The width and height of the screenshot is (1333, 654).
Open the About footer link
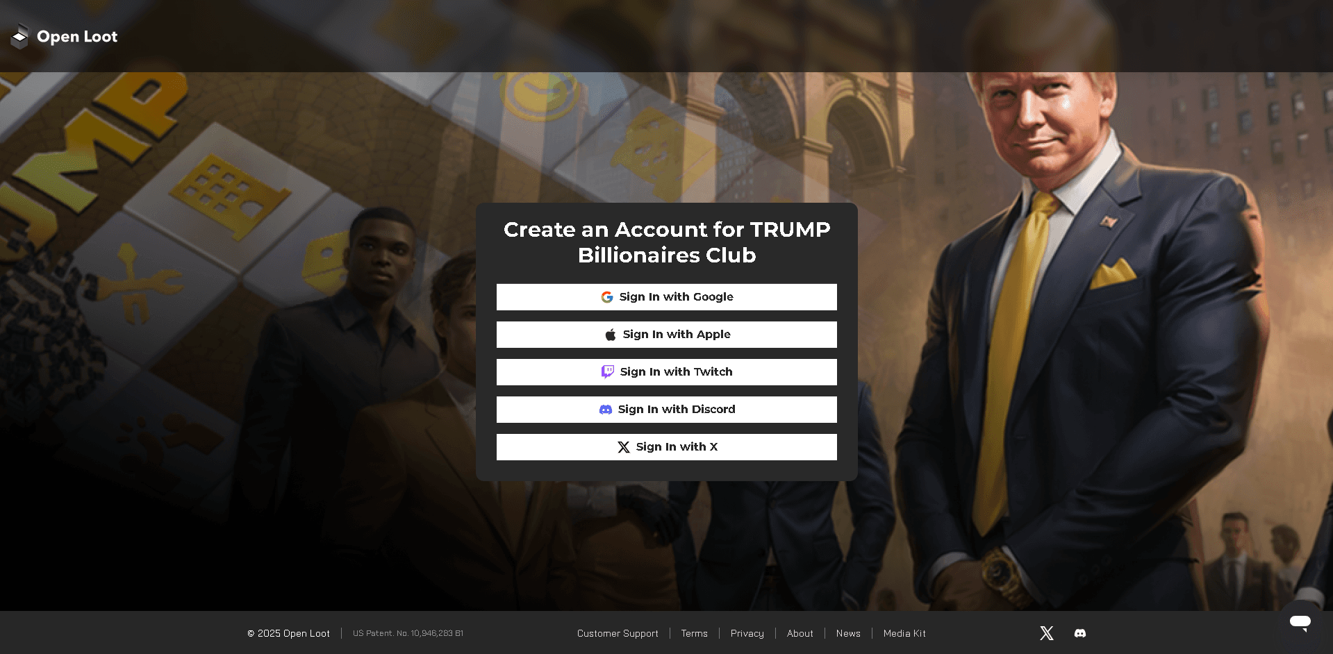tap(800, 633)
